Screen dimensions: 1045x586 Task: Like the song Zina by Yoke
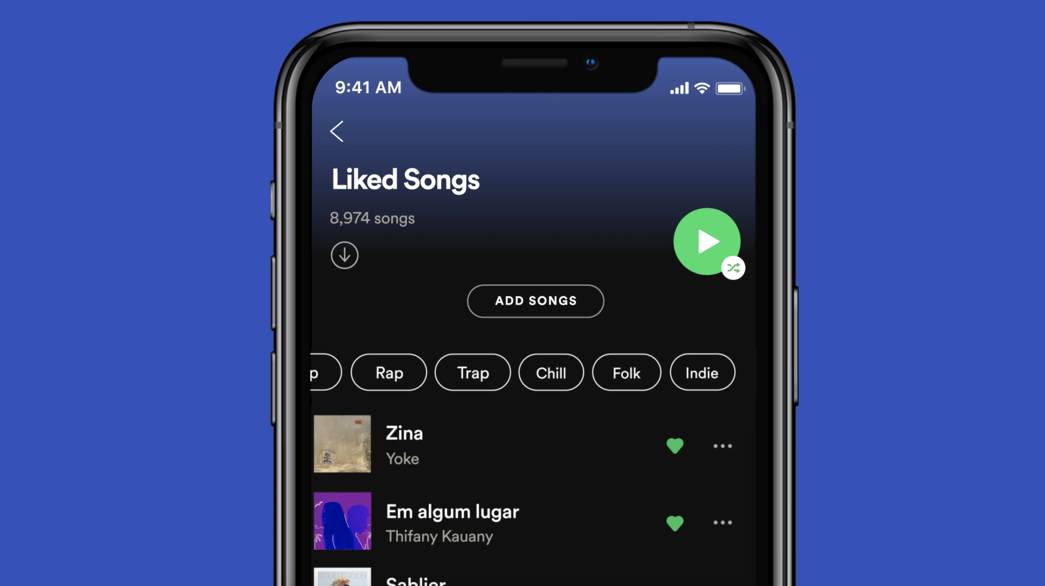pyautogui.click(x=675, y=445)
